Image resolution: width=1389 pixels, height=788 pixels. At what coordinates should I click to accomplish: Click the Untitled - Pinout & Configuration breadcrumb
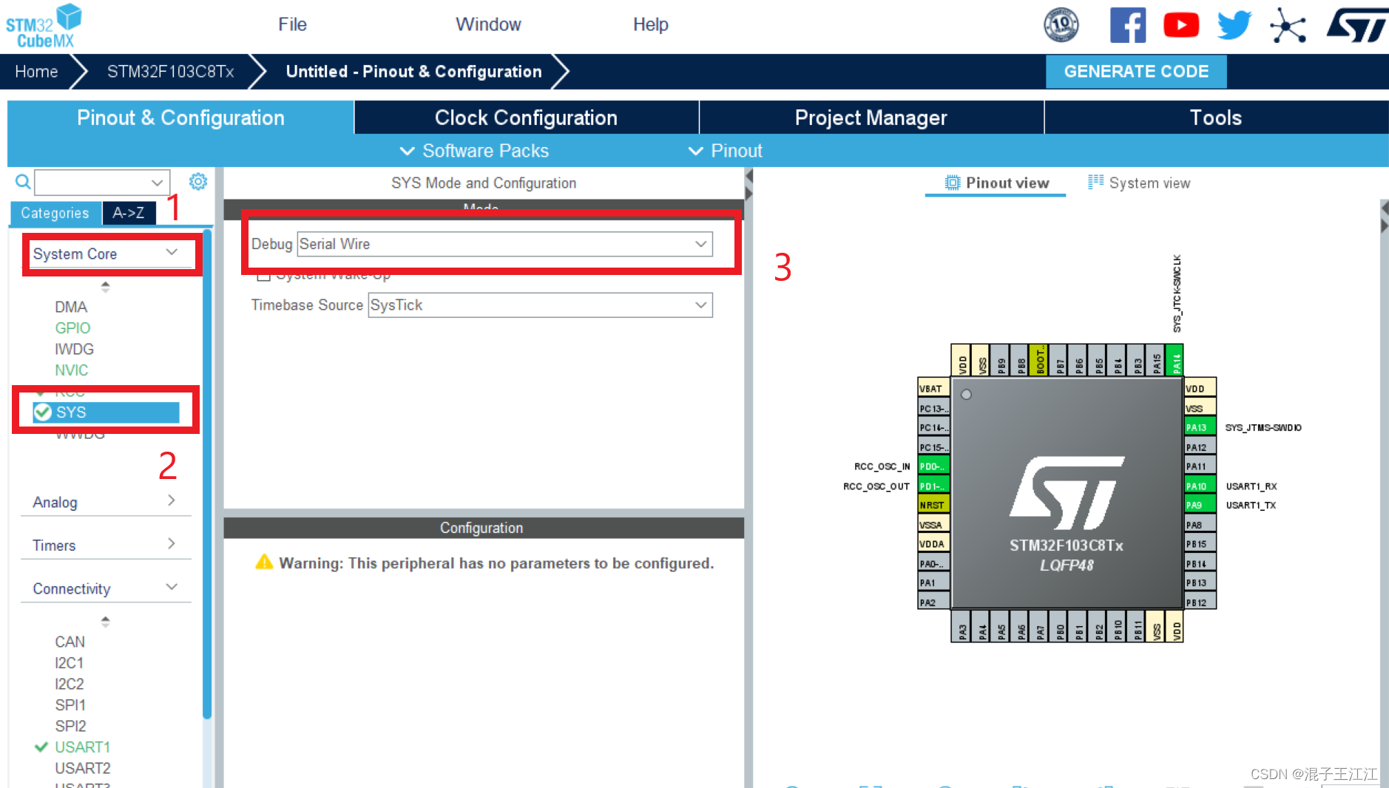[x=413, y=72]
